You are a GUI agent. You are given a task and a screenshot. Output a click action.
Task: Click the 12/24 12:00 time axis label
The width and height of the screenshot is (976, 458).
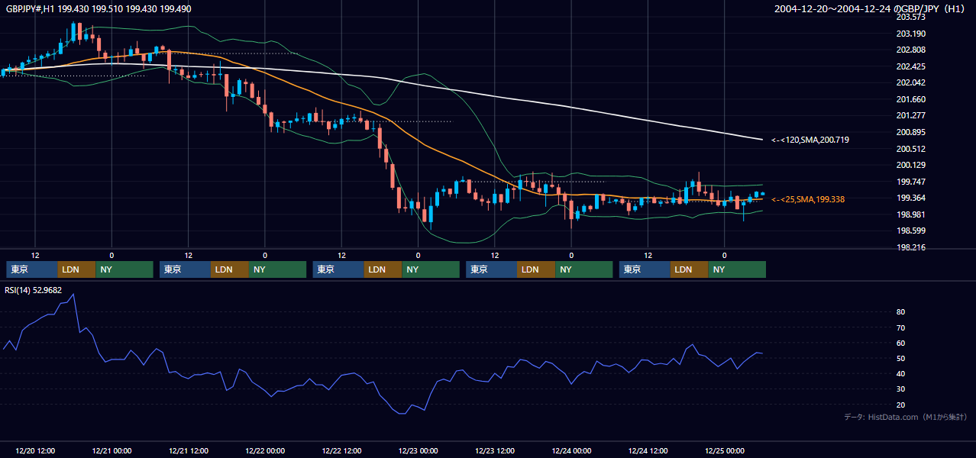click(648, 450)
